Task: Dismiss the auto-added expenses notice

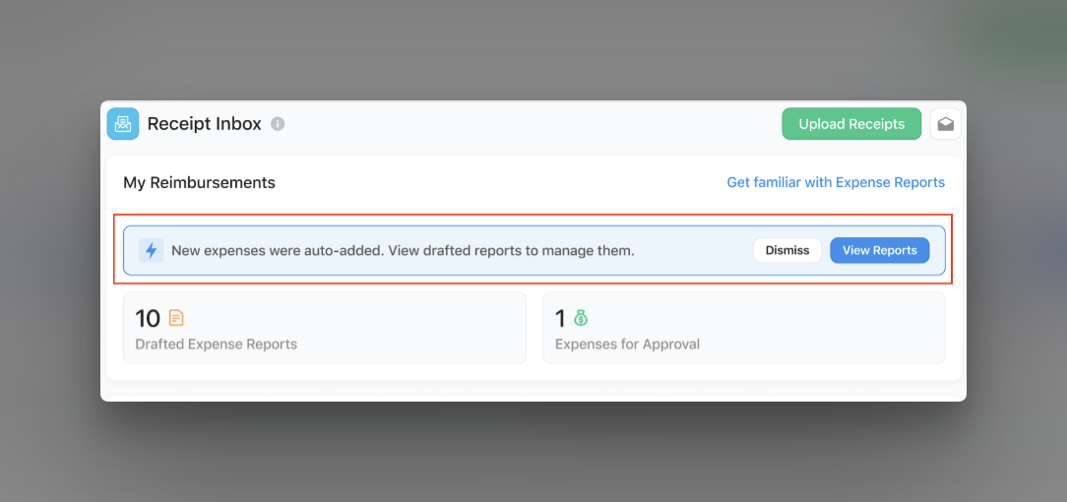Action: (787, 250)
